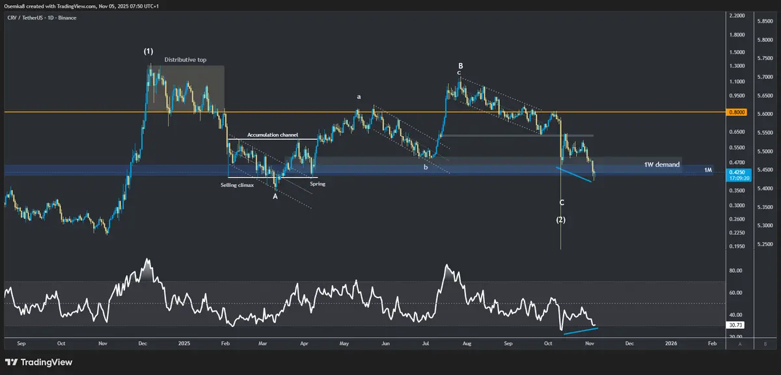Click the 2026 label on time axis
This screenshot has height=375, width=781.
point(671,342)
